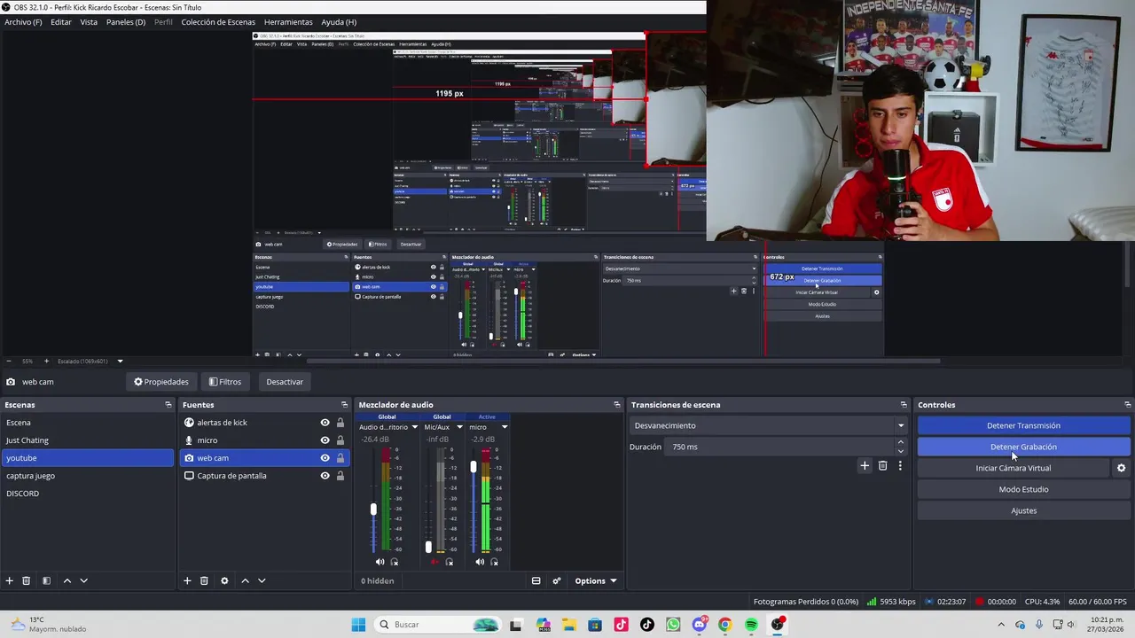Undock the Controles panel
1135x638 pixels.
[x=1127, y=405]
